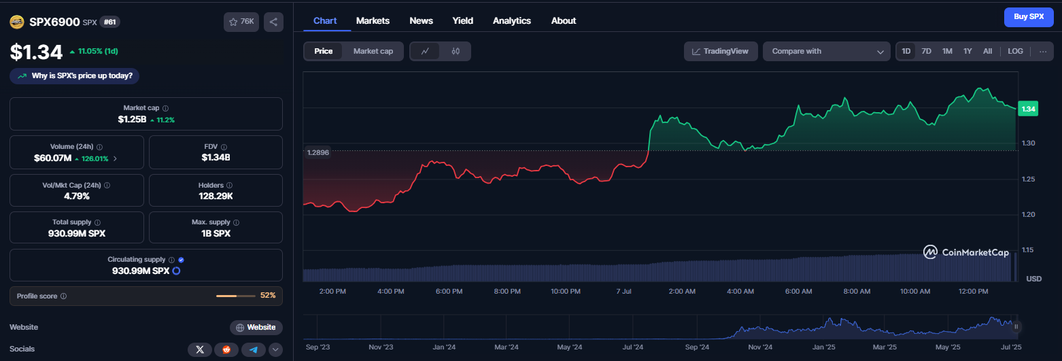The height and width of the screenshot is (361, 1062).
Task: Toggle LOG scale on chart
Action: point(1015,51)
